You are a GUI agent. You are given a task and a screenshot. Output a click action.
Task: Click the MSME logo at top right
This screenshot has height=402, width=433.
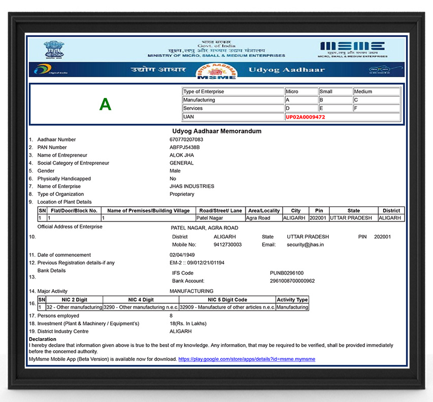352,47
